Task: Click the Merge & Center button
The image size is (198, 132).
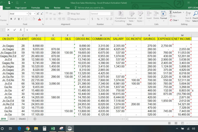Action: coord(76,19)
